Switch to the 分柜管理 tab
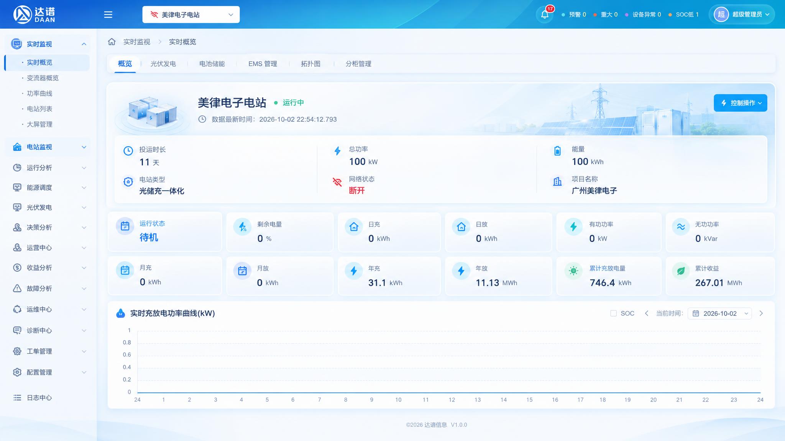 click(358, 64)
